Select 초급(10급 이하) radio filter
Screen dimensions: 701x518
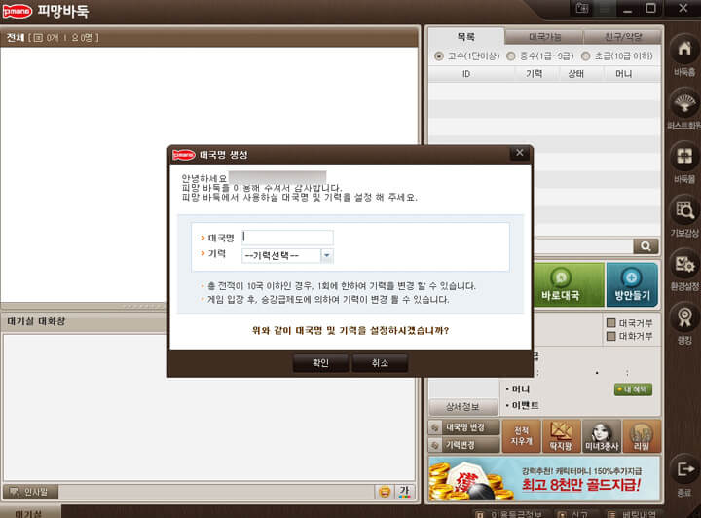coord(585,56)
